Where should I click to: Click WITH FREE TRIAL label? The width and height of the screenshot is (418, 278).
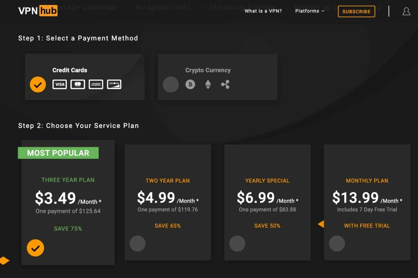pos(367,226)
